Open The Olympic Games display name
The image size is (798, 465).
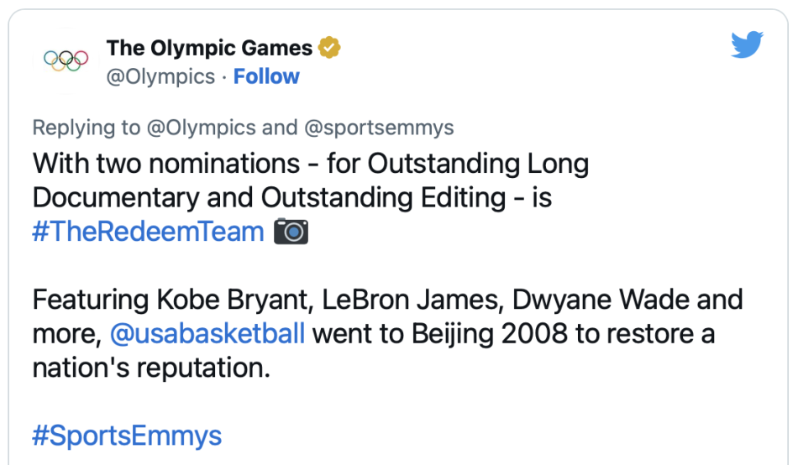pyautogui.click(x=209, y=48)
